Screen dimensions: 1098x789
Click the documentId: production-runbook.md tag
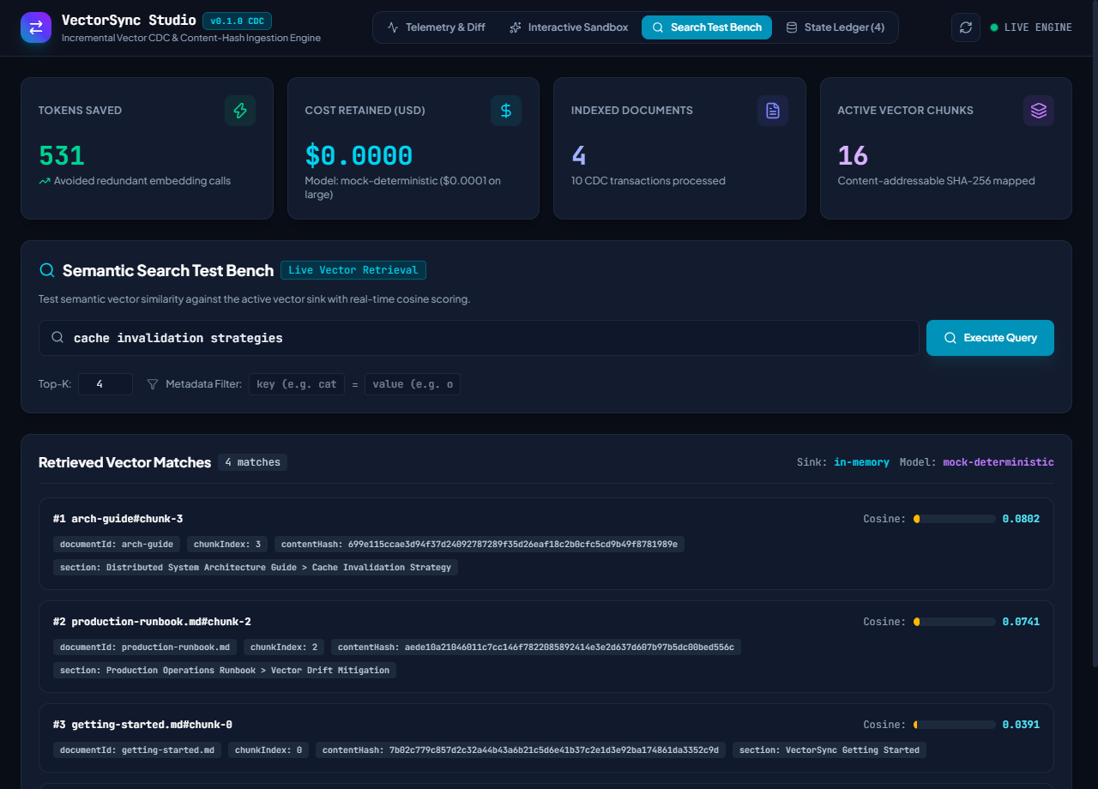145,647
